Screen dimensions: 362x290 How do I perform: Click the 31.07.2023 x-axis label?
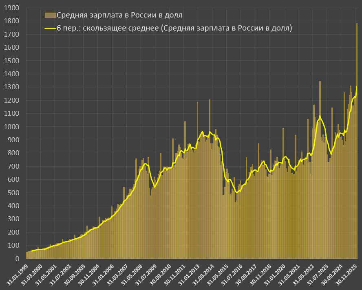tap(320, 275)
